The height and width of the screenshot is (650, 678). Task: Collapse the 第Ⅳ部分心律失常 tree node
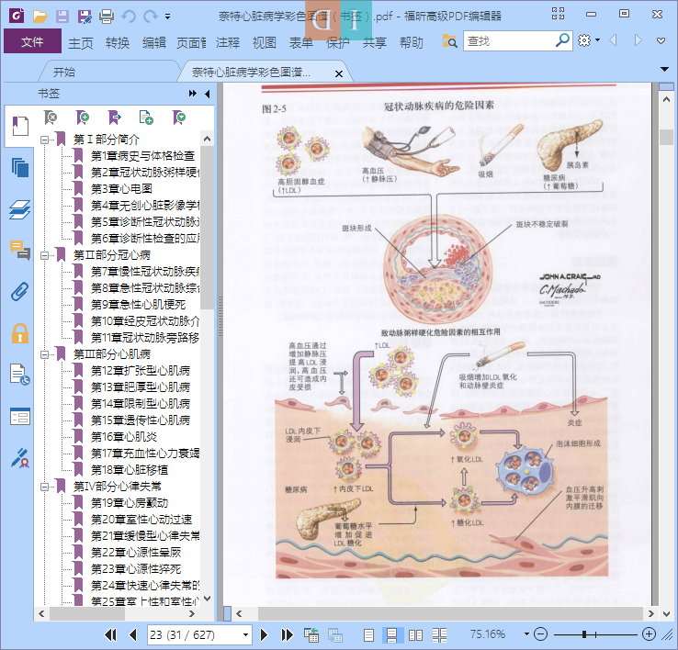click(44, 487)
